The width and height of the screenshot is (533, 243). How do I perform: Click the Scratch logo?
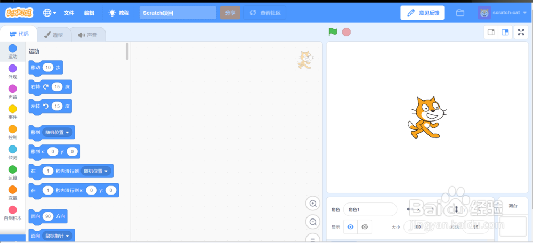click(19, 13)
